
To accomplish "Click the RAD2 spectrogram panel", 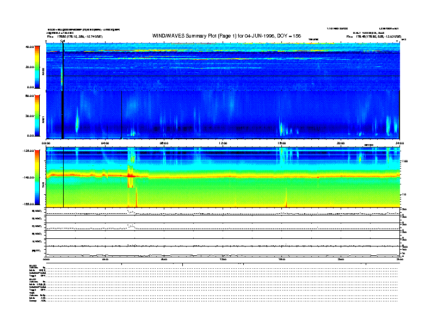I will (223, 67).
